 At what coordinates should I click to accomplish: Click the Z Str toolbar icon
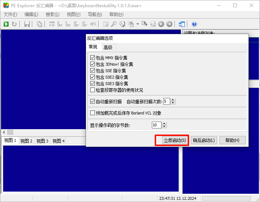tap(60, 24)
